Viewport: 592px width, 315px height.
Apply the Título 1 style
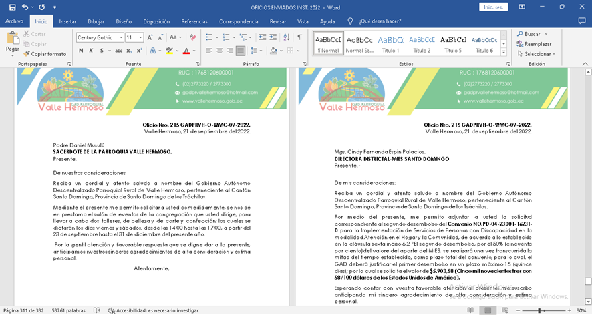tap(390, 44)
